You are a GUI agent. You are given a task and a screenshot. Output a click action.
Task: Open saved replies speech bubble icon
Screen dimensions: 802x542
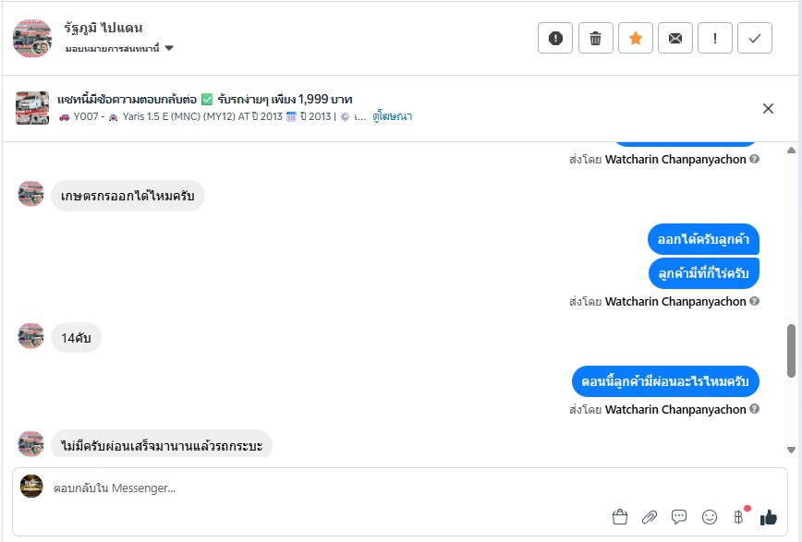pos(679,517)
